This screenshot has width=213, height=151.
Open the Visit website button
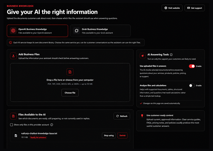172,8
